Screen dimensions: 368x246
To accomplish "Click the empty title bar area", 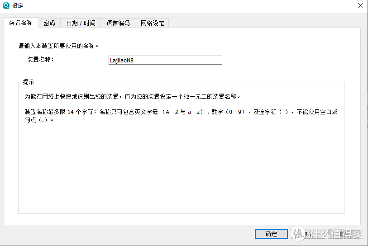I will tap(181, 6).
